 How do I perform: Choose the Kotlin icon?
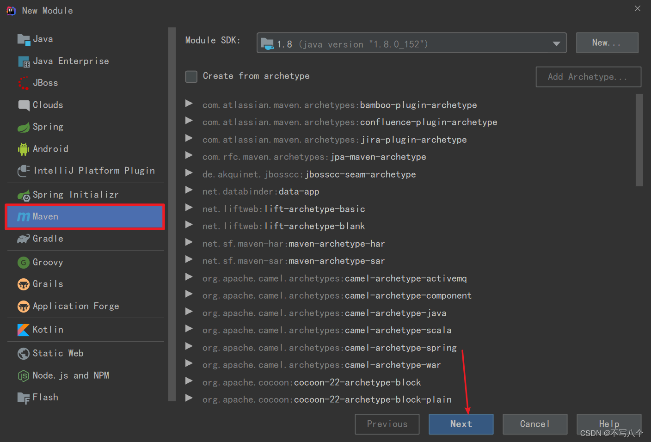point(24,330)
